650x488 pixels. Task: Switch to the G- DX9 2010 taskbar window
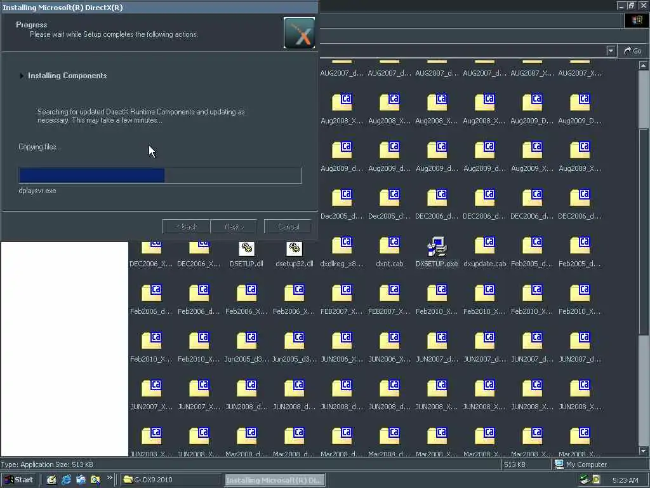tap(170, 480)
